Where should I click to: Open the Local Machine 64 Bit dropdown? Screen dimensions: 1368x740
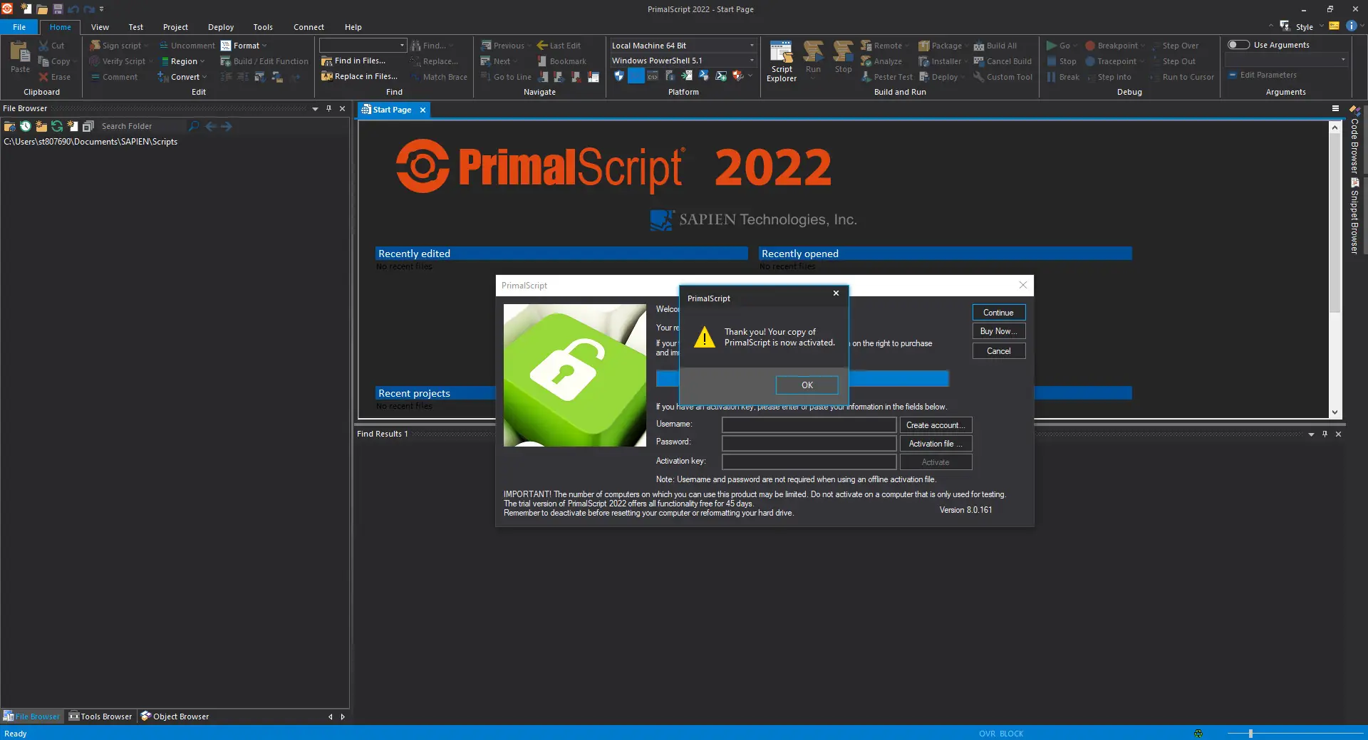(752, 46)
